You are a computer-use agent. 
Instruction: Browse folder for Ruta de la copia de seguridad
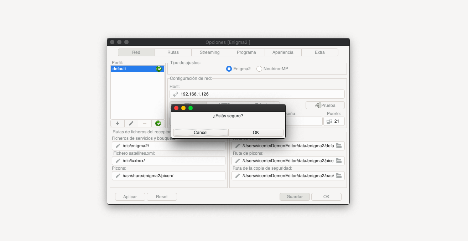pos(339,176)
